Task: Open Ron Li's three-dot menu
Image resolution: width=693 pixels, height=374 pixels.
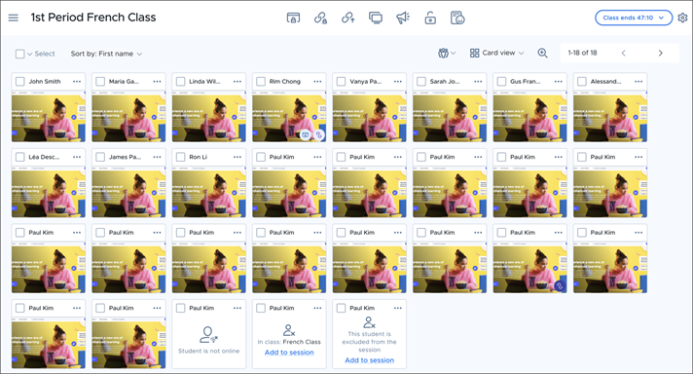Action: [237, 157]
